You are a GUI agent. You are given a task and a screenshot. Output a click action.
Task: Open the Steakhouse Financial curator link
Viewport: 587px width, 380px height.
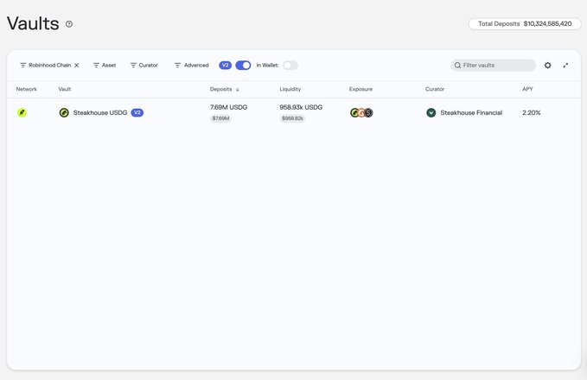[471, 112]
